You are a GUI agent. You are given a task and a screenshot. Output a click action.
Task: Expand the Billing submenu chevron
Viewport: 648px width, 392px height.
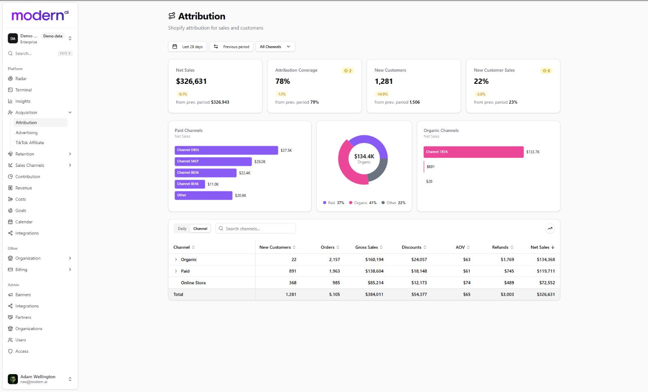(x=70, y=270)
